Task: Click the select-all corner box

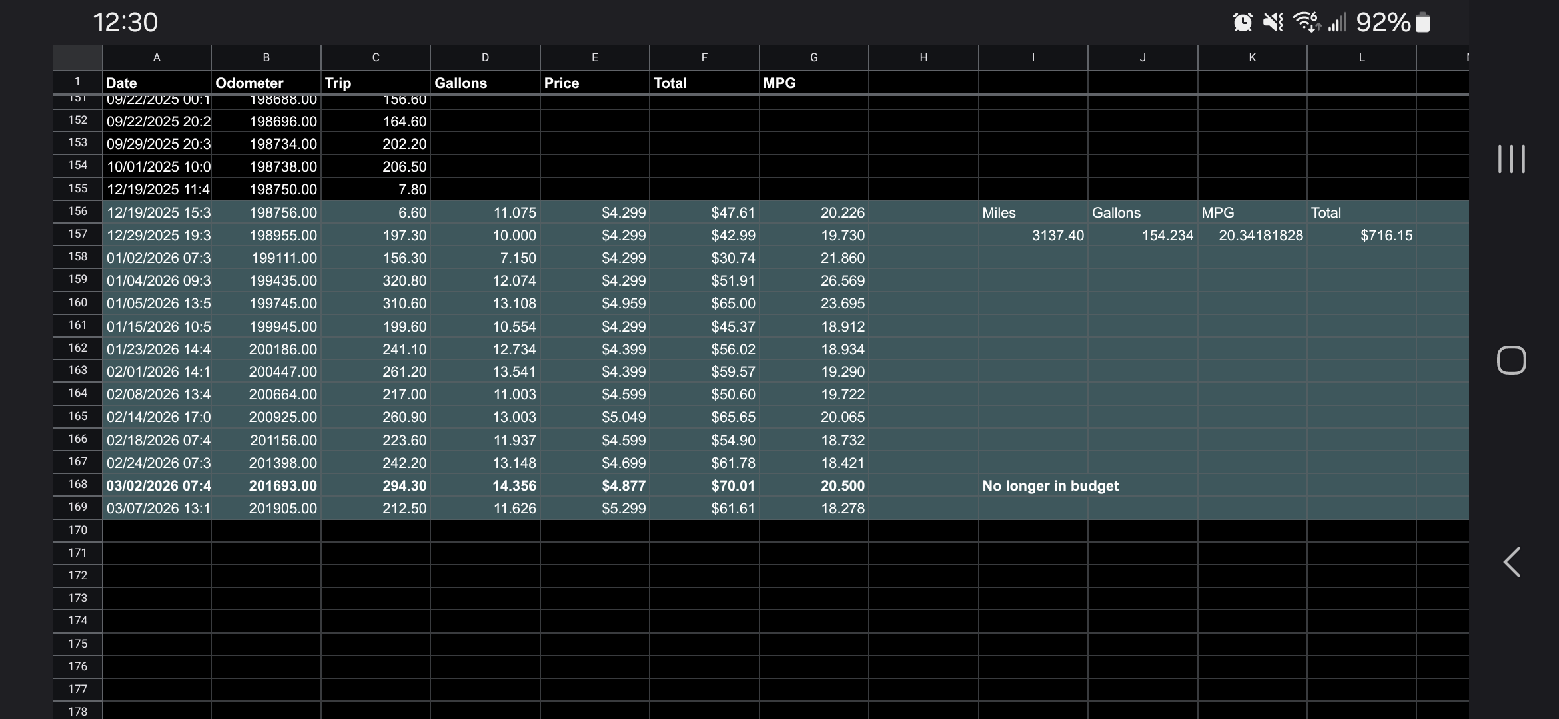Action: (77, 58)
